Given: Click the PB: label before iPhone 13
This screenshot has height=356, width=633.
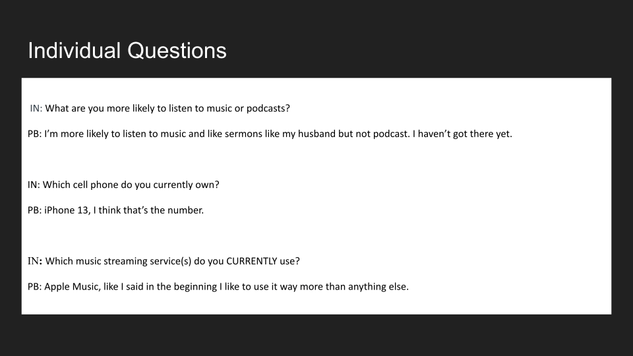Looking at the screenshot, I should click(x=34, y=210).
